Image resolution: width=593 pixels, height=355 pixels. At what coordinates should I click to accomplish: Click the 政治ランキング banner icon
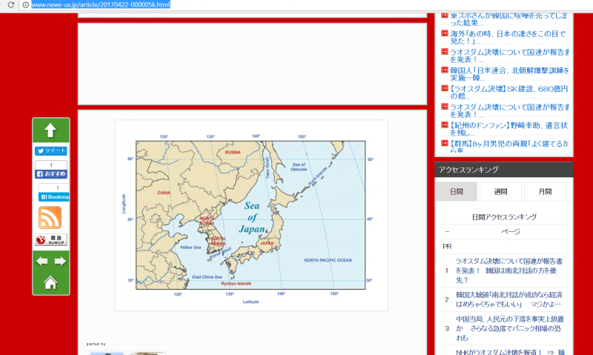coord(50,240)
